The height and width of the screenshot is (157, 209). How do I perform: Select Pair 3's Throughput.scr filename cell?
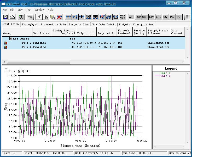pos(158,47)
